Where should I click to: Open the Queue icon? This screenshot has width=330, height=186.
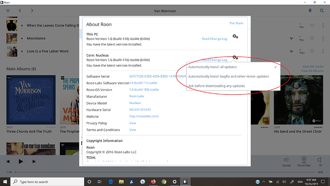tap(286, 162)
